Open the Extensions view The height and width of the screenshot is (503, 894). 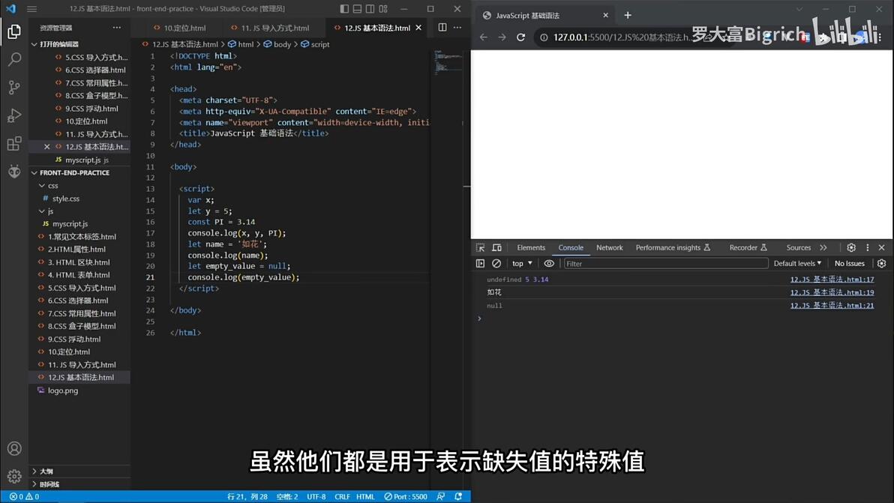click(x=14, y=143)
